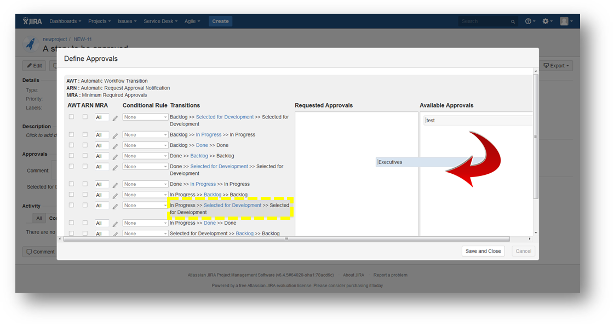Expand Conditional Rule dropdown for Done >> In Progress
This screenshot has width=614, height=324.
point(145,184)
